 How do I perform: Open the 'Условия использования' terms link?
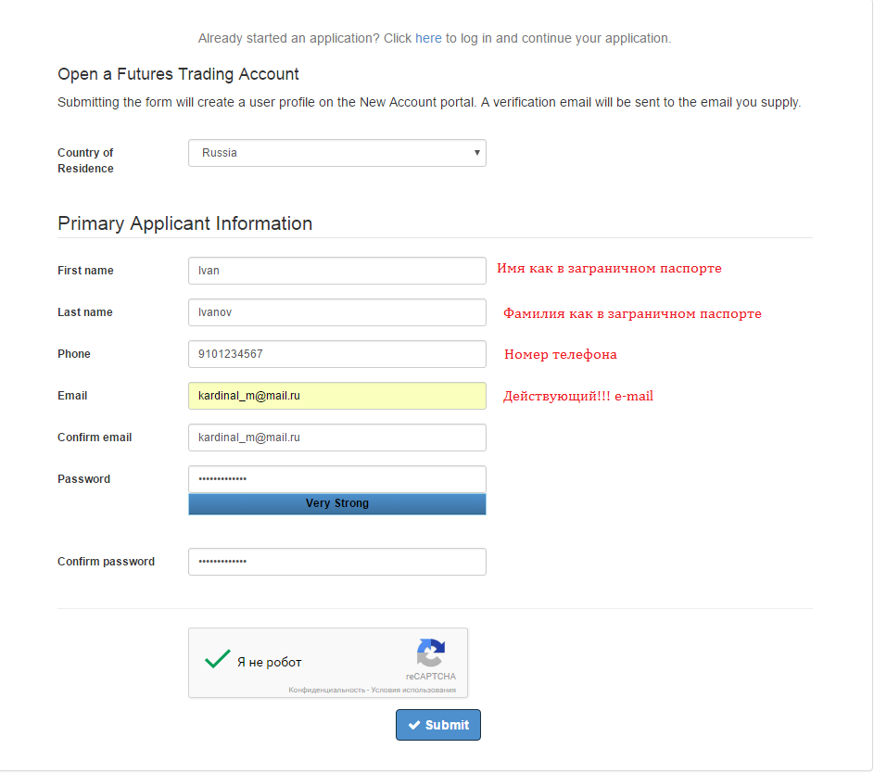tap(413, 691)
